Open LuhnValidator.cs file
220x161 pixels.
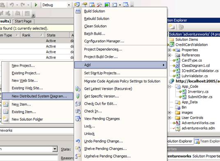click(x=195, y=76)
